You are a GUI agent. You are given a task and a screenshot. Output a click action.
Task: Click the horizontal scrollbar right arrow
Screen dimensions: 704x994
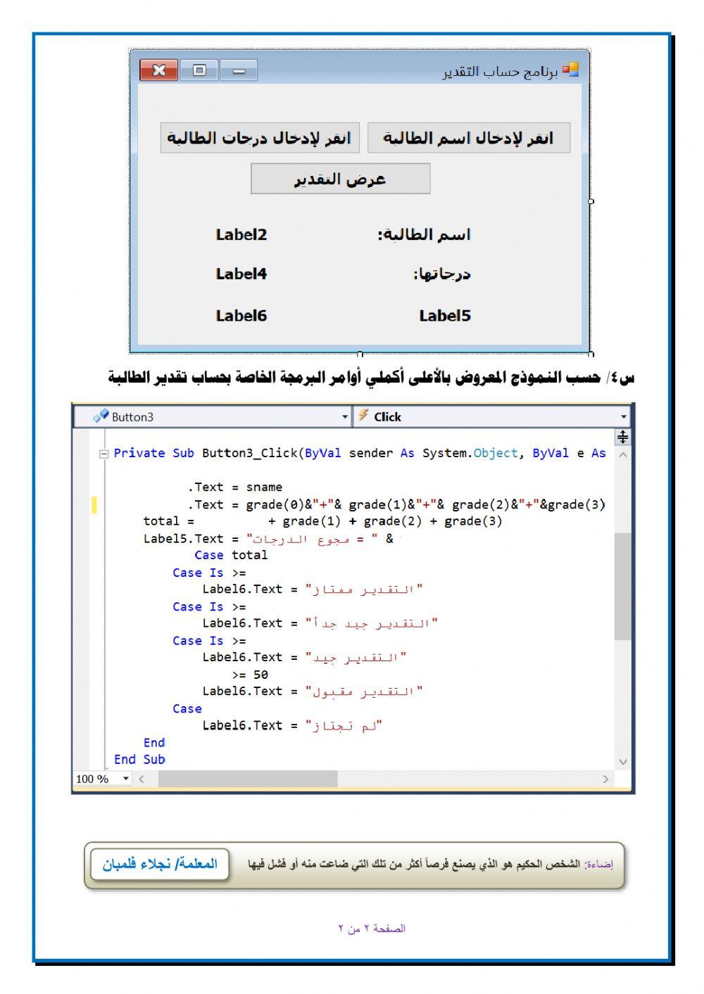[605, 779]
